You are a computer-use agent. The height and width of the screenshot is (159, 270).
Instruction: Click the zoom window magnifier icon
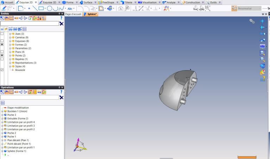coord(262,53)
